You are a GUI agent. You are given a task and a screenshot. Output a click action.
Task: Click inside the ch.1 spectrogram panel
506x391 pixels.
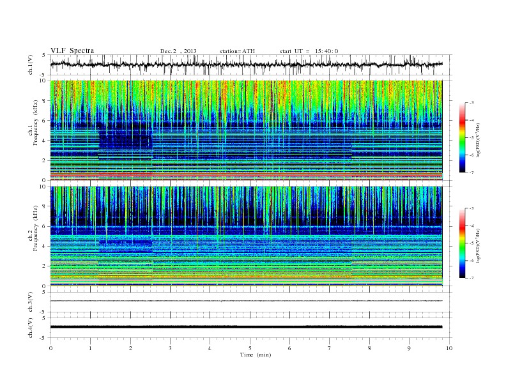(246, 130)
